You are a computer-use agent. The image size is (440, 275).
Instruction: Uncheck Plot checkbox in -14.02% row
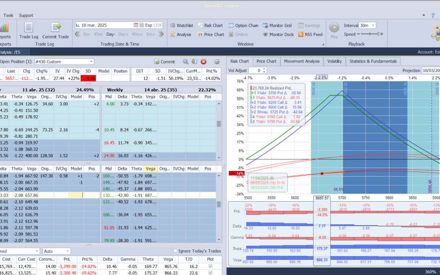211,266
